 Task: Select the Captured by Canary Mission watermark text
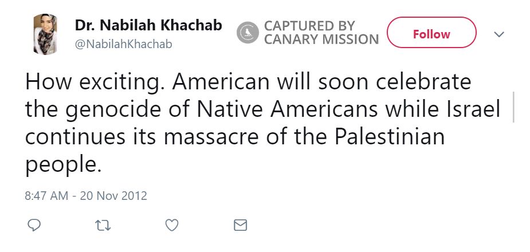click(x=321, y=33)
